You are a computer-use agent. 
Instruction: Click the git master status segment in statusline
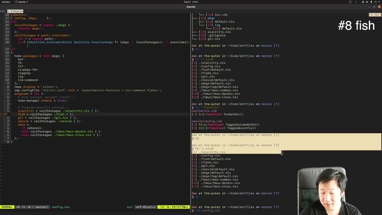[x=33, y=207]
